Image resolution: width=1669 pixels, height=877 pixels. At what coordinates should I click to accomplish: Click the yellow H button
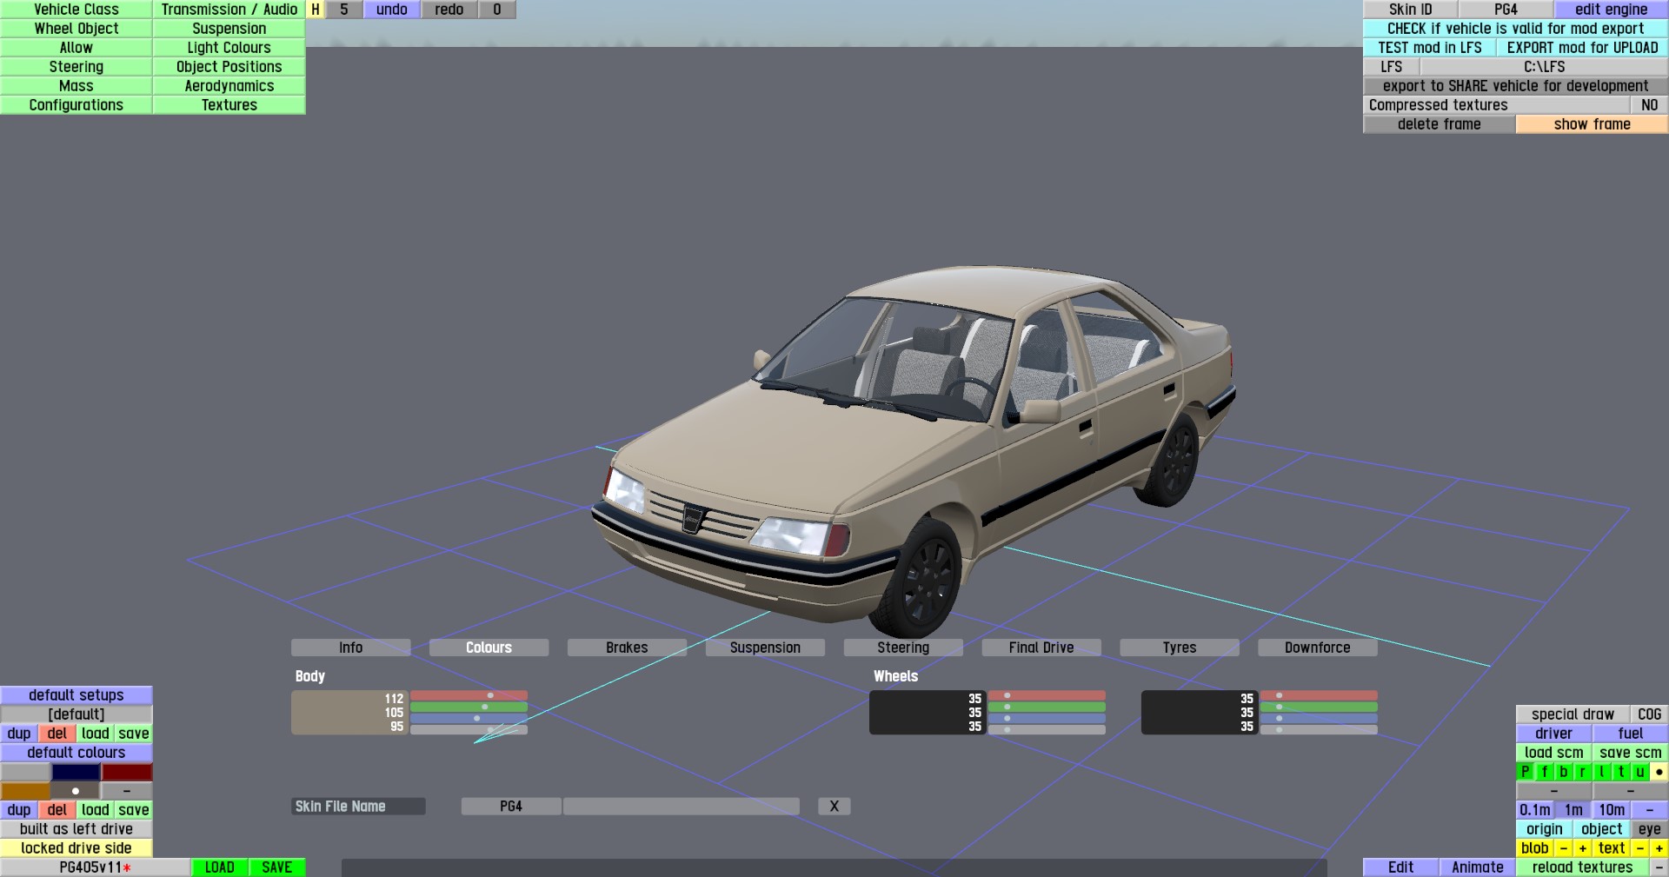(316, 10)
